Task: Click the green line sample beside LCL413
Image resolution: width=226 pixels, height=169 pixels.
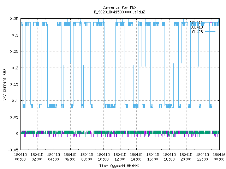Action: (x=210, y=27)
